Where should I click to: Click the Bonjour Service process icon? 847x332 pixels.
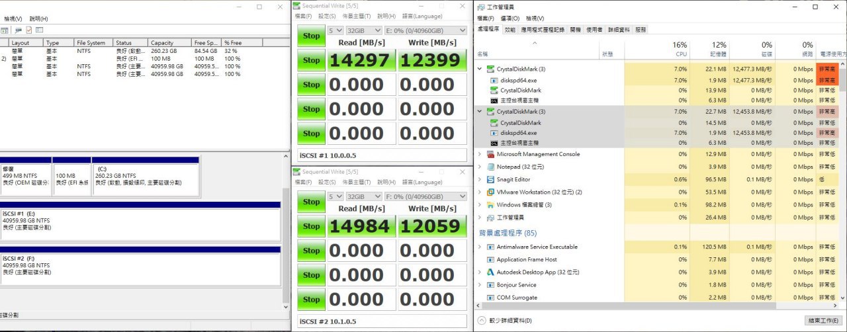[x=490, y=285]
